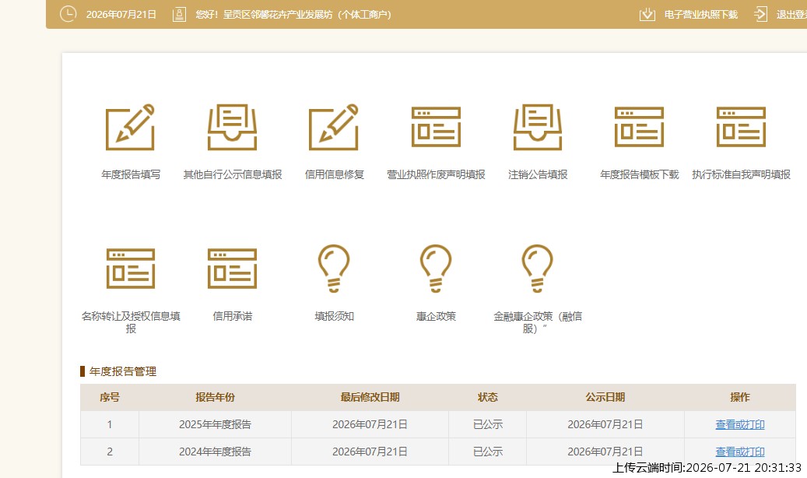Image resolution: width=807 pixels, height=478 pixels.
Task: Open the 年度报告填写 pencil icon
Action: point(130,127)
